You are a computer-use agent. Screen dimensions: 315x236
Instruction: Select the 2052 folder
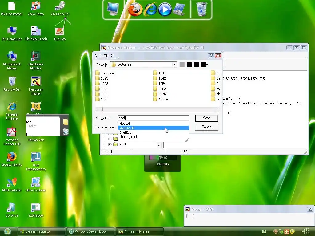pyautogui.click(x=160, y=89)
